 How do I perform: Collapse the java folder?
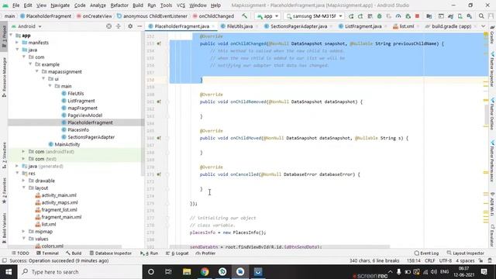point(17,50)
